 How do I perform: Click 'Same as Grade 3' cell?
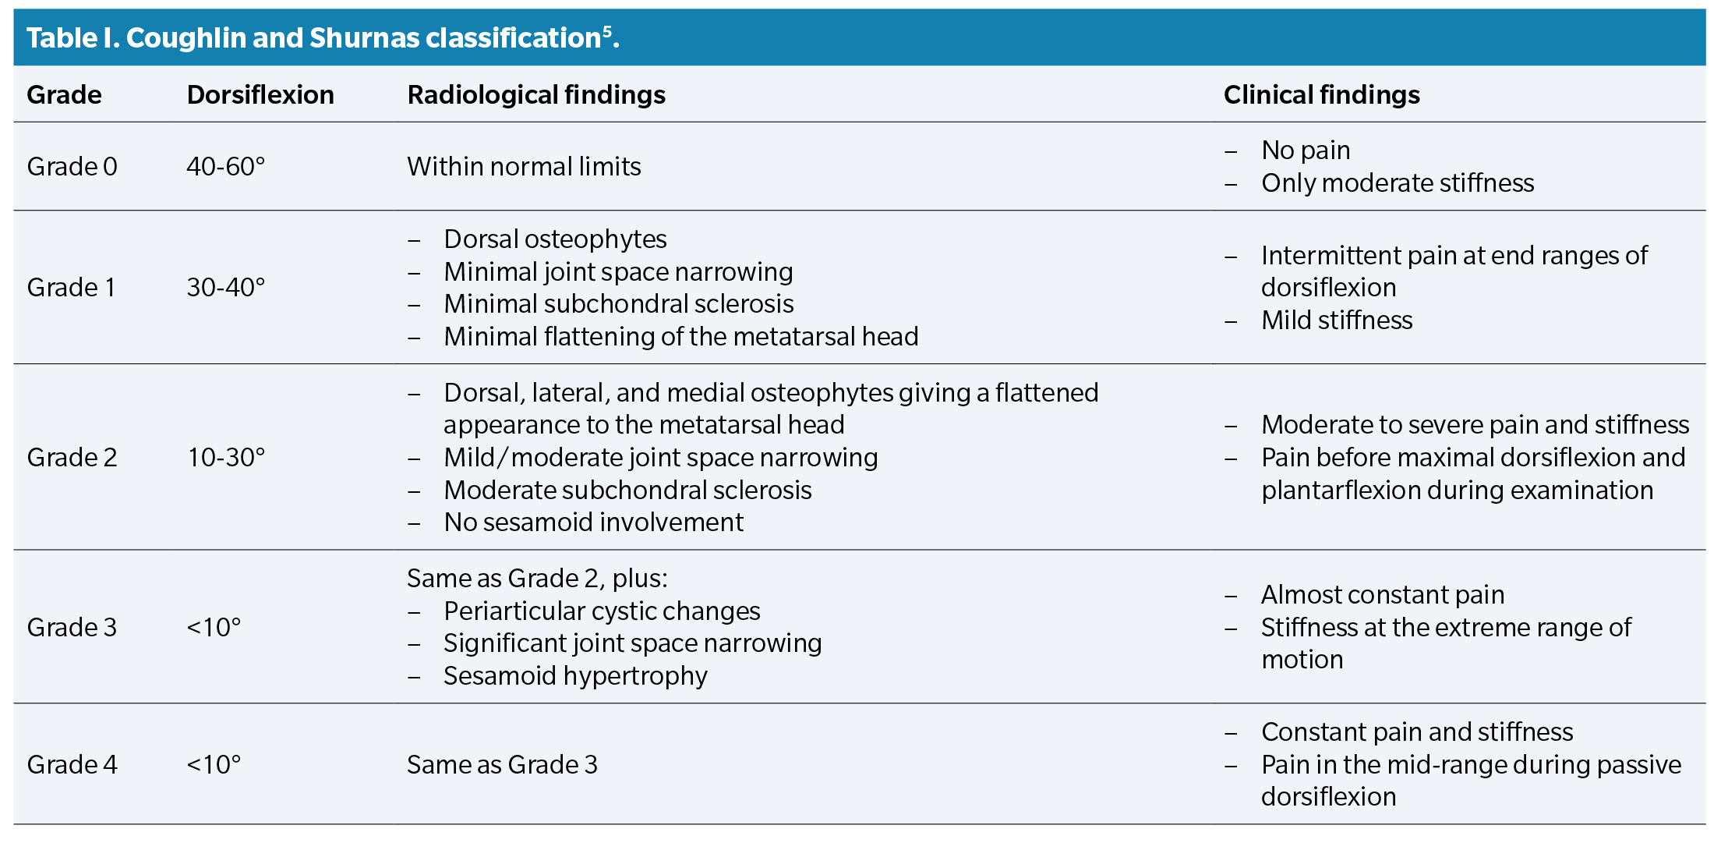(x=502, y=765)
